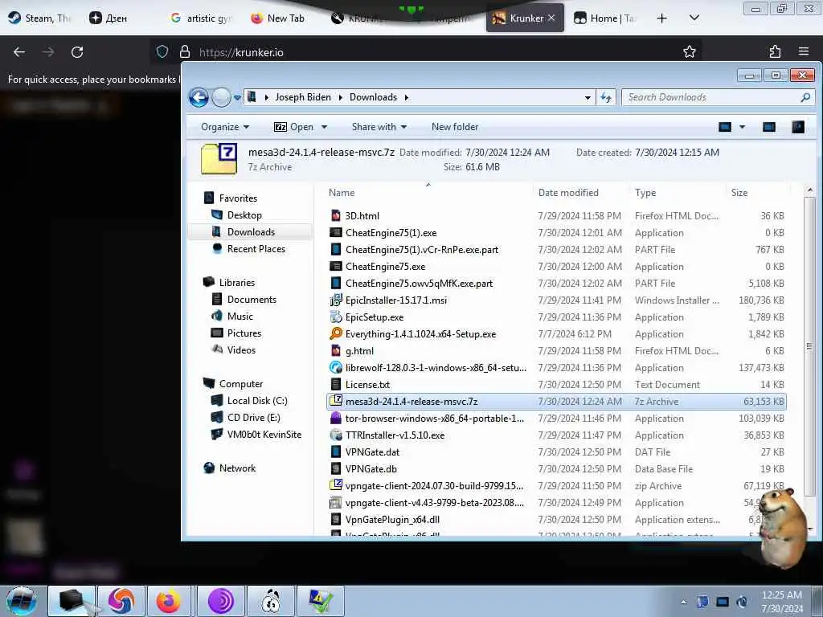823x617 pixels.
Task: Reload the Krunker page in Firefox
Action: (77, 52)
